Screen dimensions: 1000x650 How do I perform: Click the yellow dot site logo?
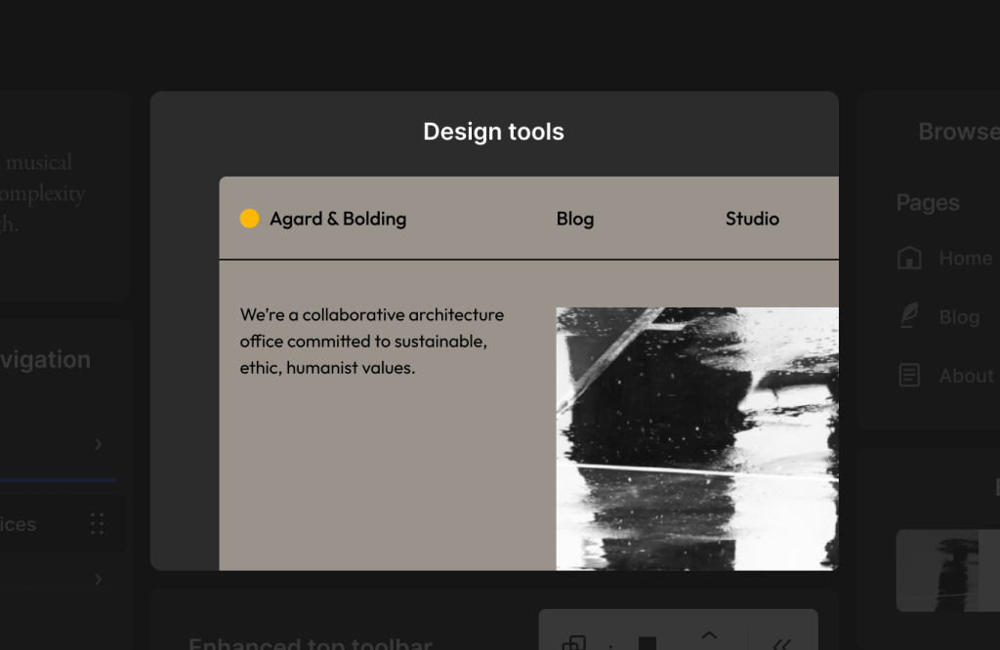click(x=249, y=218)
